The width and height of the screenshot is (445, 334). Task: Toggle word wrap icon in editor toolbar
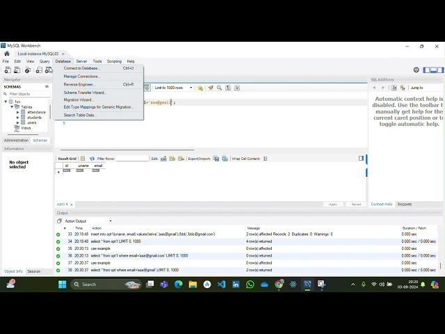click(237, 88)
